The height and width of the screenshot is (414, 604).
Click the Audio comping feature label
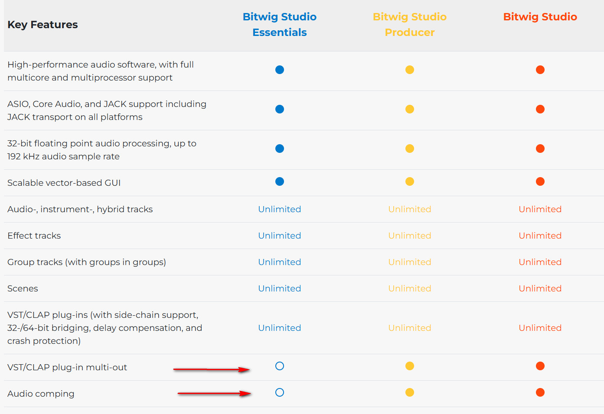[41, 394]
